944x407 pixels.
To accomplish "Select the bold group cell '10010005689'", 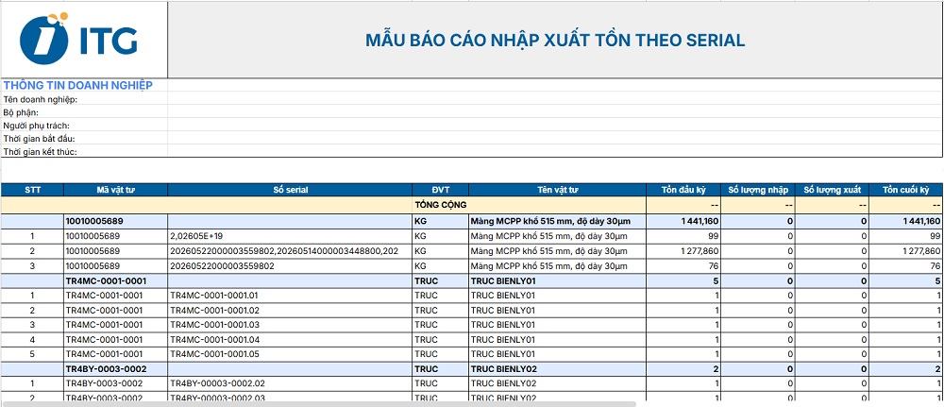I will click(115, 221).
